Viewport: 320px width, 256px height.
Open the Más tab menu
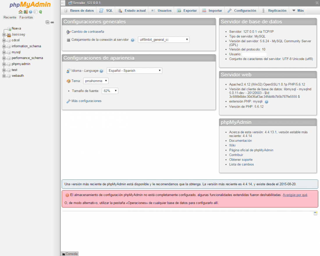coord(298,10)
